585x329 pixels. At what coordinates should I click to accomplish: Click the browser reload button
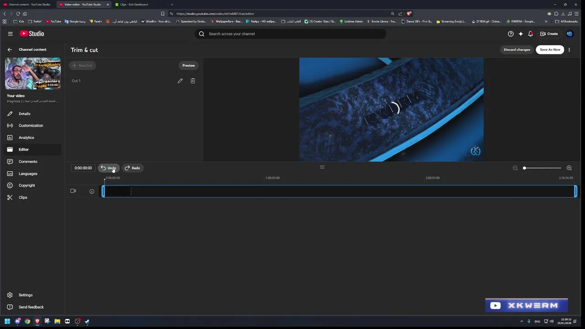[x=18, y=14]
